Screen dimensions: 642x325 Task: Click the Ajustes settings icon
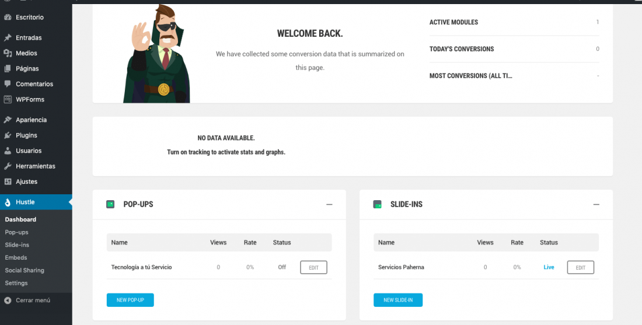(x=8, y=181)
